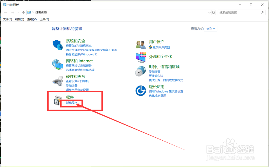Open the 系统和安全 category heading
This screenshot has height=167, width=269.
(x=76, y=41)
